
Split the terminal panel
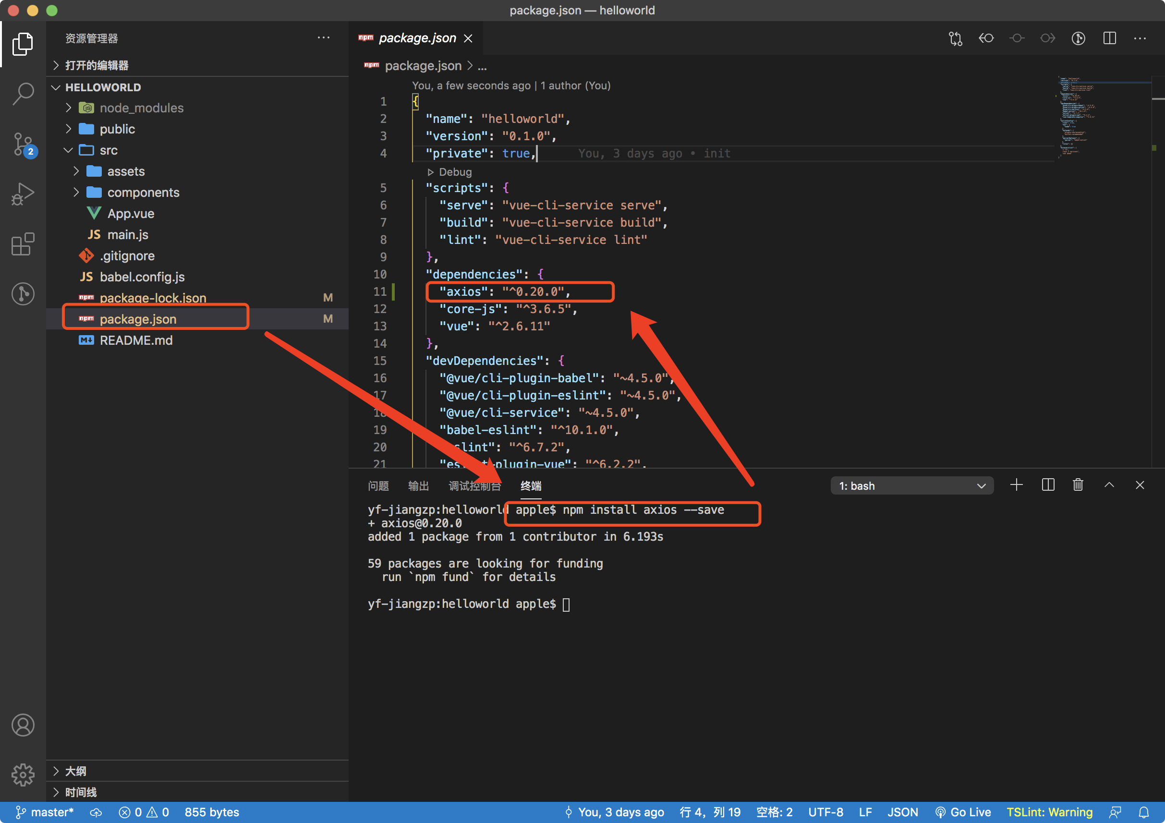1048,485
